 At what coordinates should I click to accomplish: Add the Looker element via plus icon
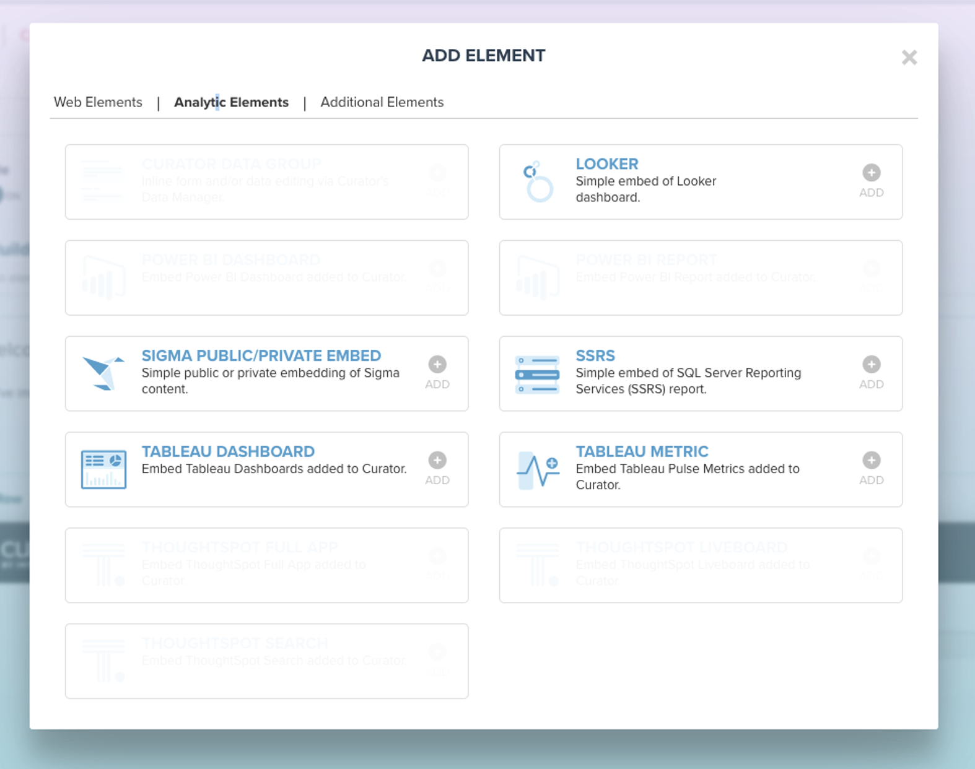(871, 172)
